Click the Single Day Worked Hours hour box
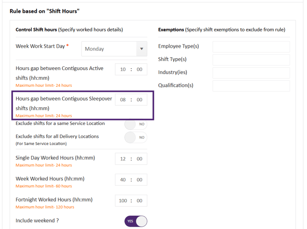 [123, 159]
